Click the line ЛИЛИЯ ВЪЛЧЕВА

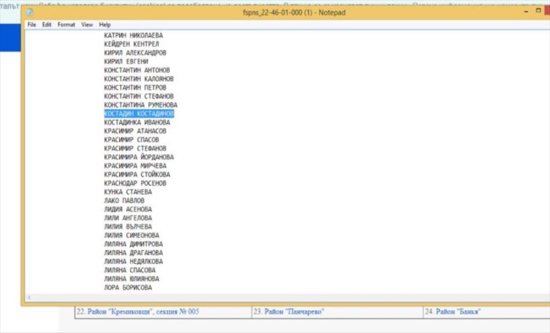pos(128,227)
